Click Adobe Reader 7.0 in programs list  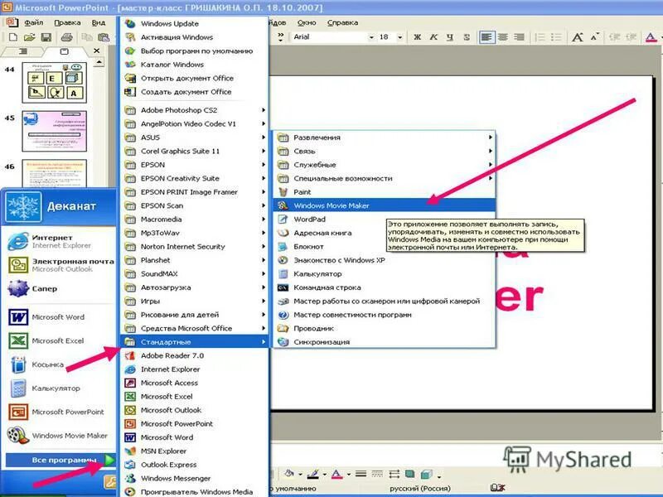pos(195,355)
